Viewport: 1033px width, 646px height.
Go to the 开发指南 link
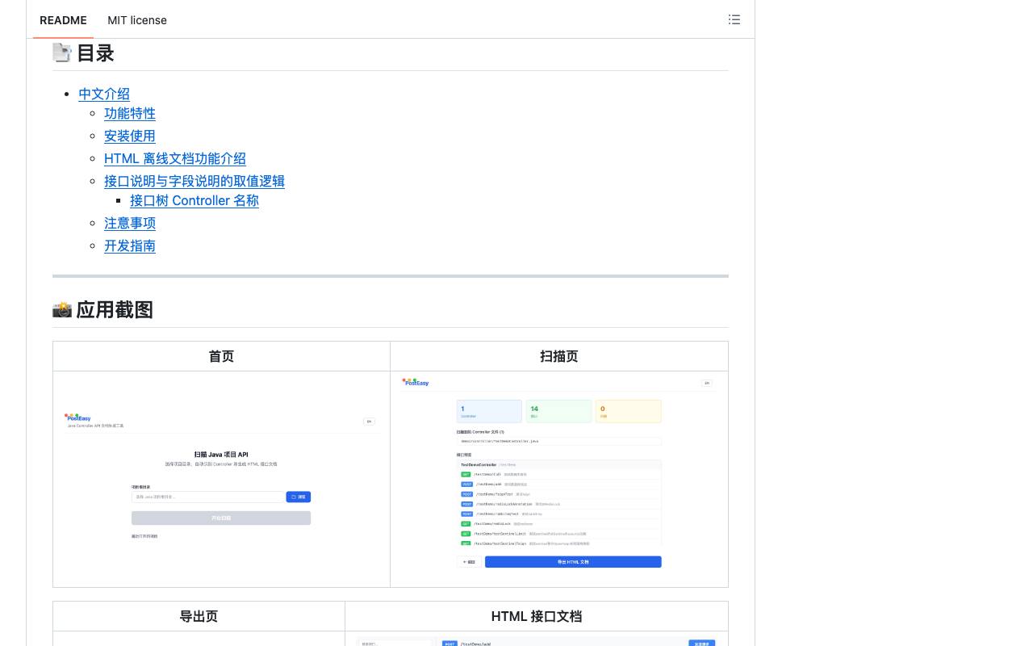click(x=130, y=245)
